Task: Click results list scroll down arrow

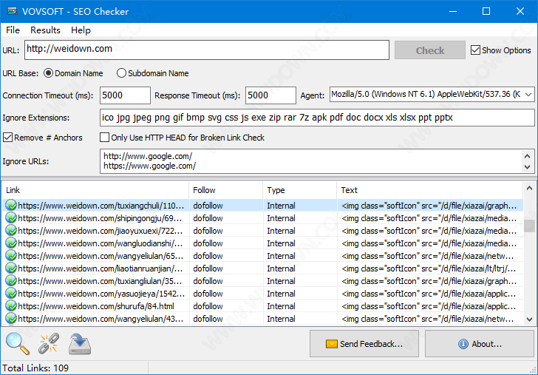Action: pyautogui.click(x=529, y=320)
